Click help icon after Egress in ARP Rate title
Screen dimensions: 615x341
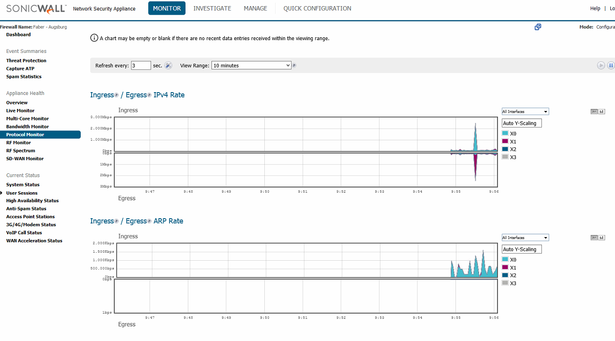(149, 222)
